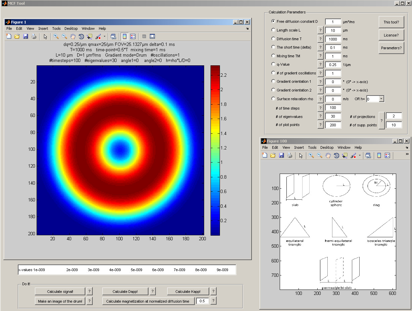Click 'Calculate signal!' button
The image size is (412, 311).
coord(60,291)
